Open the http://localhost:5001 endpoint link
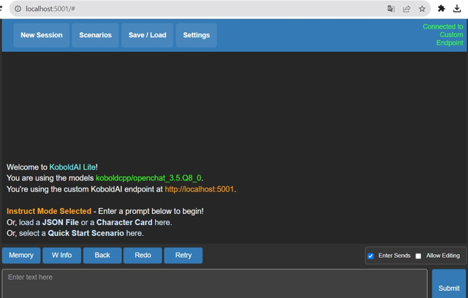Viewport: 468px width, 298px height. (x=199, y=189)
